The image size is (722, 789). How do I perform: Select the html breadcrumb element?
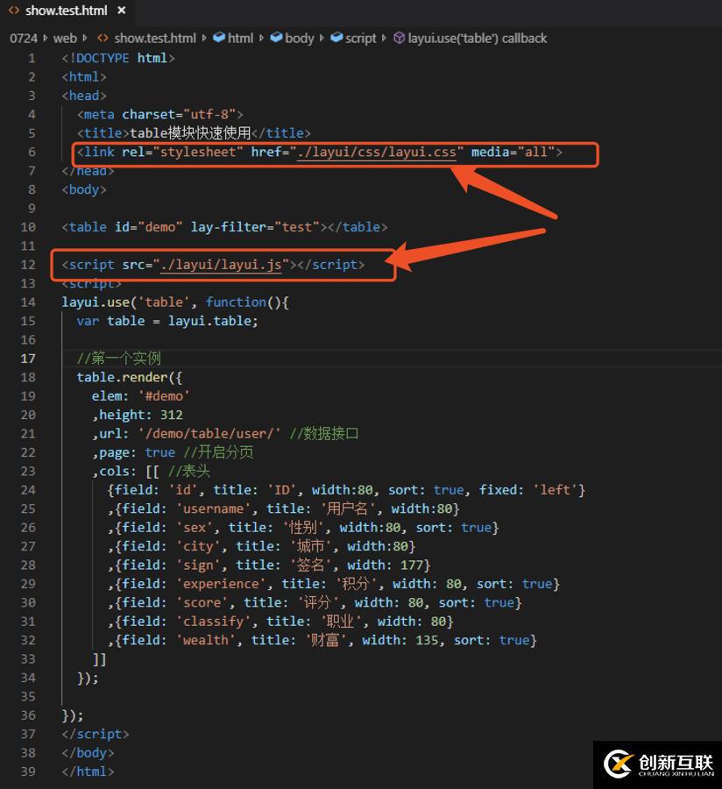point(240,39)
